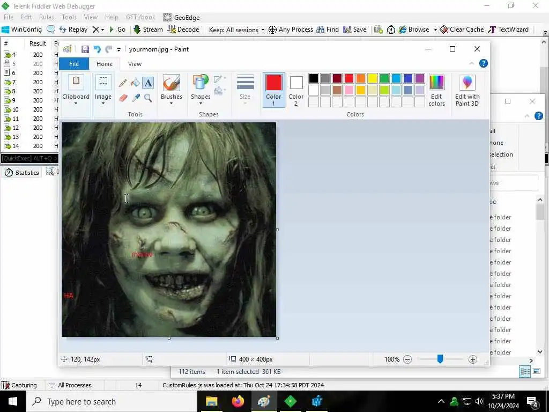This screenshot has height=412, width=549.
Task: Select the Pencil tool in Paint
Action: [x=123, y=83]
